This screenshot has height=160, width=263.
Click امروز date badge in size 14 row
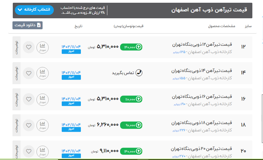coord(71,77)
